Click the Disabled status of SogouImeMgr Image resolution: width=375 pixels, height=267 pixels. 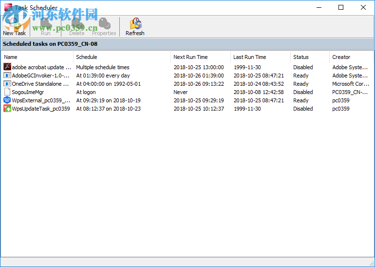pyautogui.click(x=303, y=92)
